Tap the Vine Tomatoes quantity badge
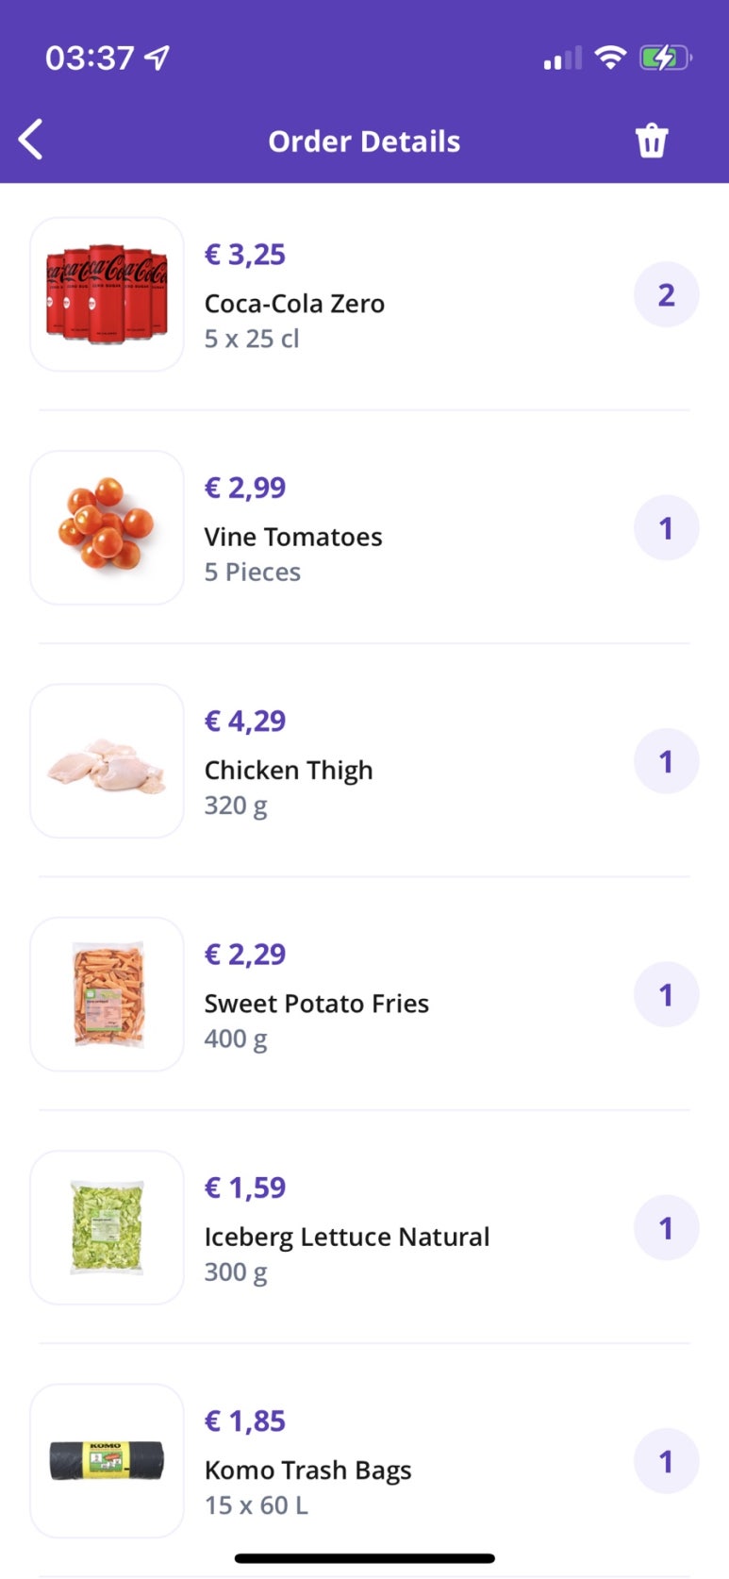 click(666, 527)
